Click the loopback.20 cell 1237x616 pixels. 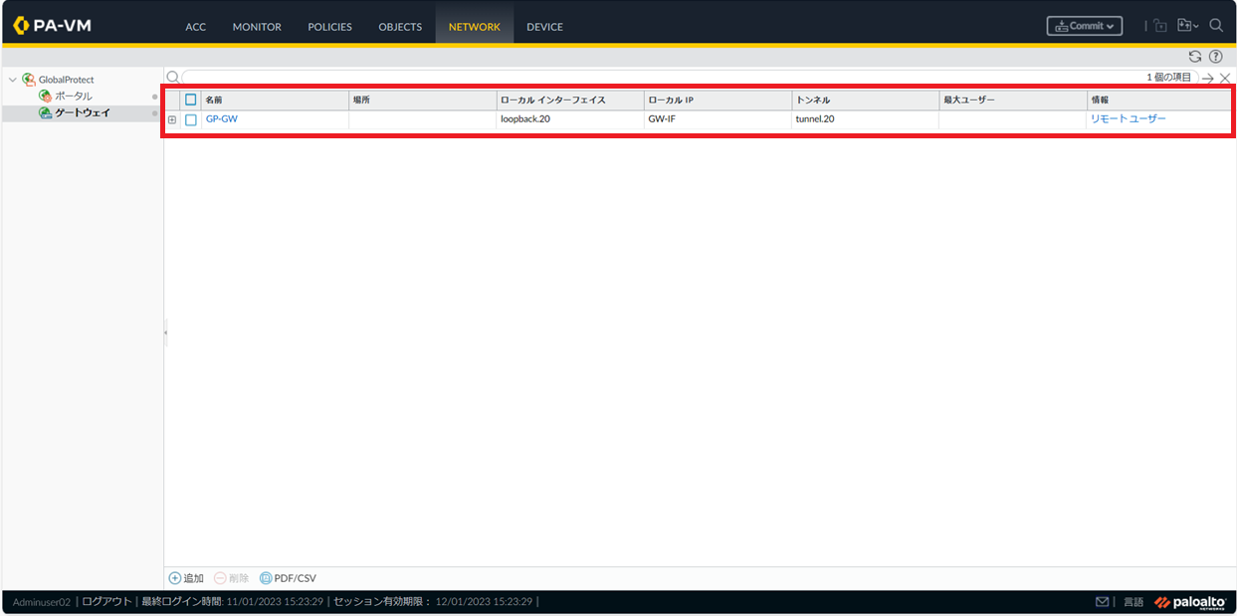point(525,119)
